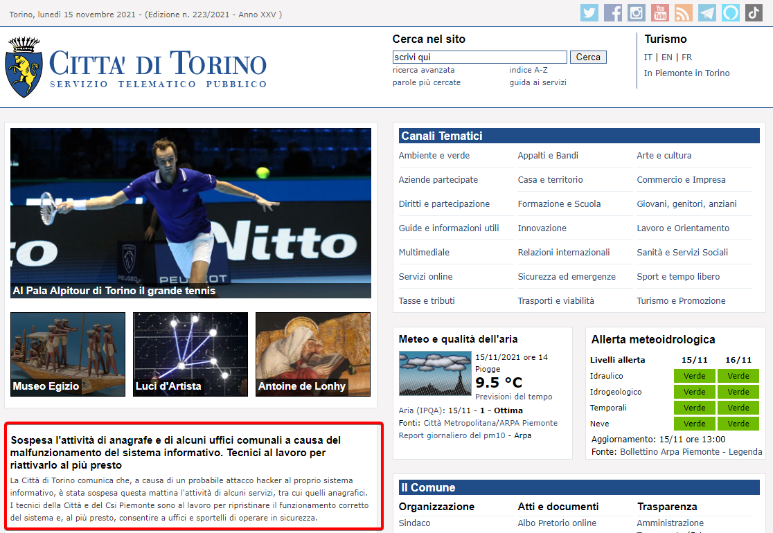Screen dimensions: 773x533
Task: Open Albo Pretorio online link
Action: [557, 523]
